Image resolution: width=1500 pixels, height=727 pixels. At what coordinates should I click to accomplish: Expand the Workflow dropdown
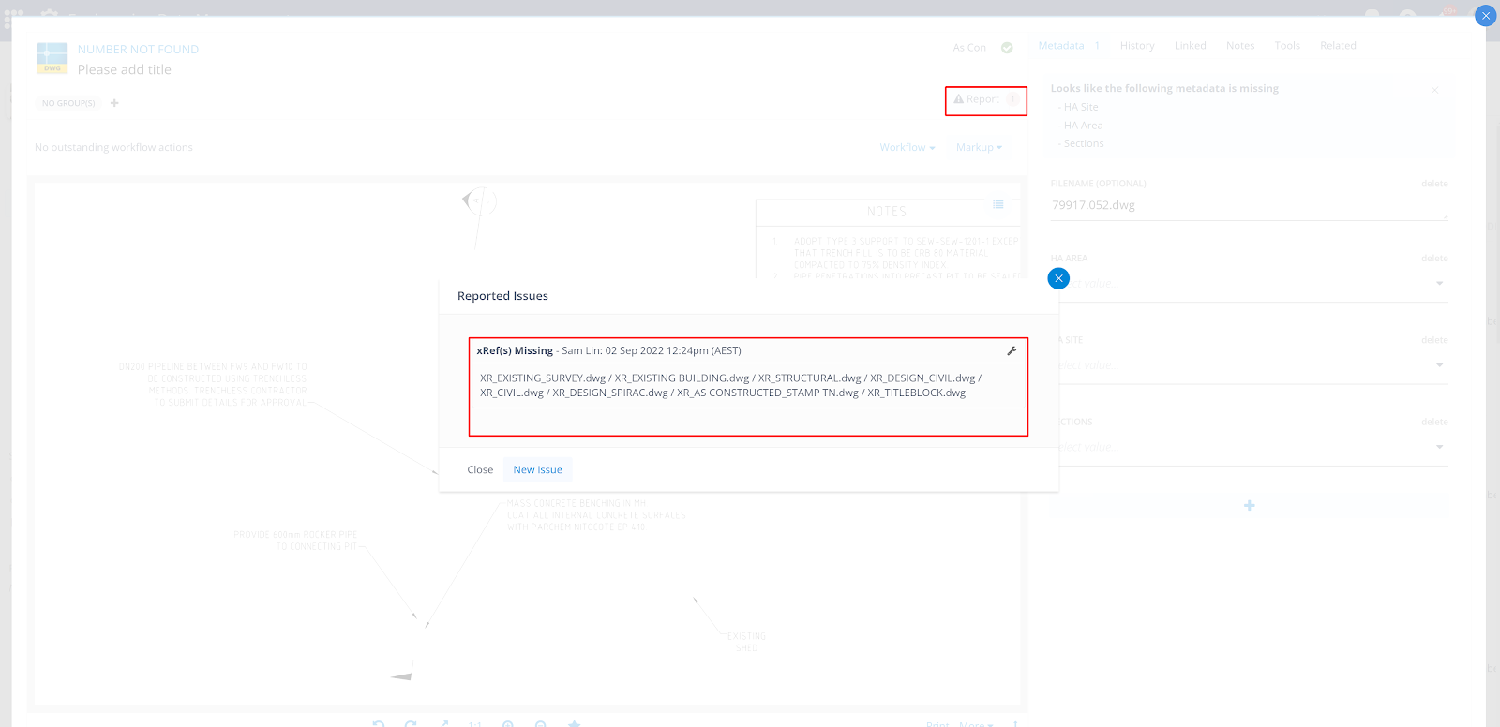(x=907, y=148)
